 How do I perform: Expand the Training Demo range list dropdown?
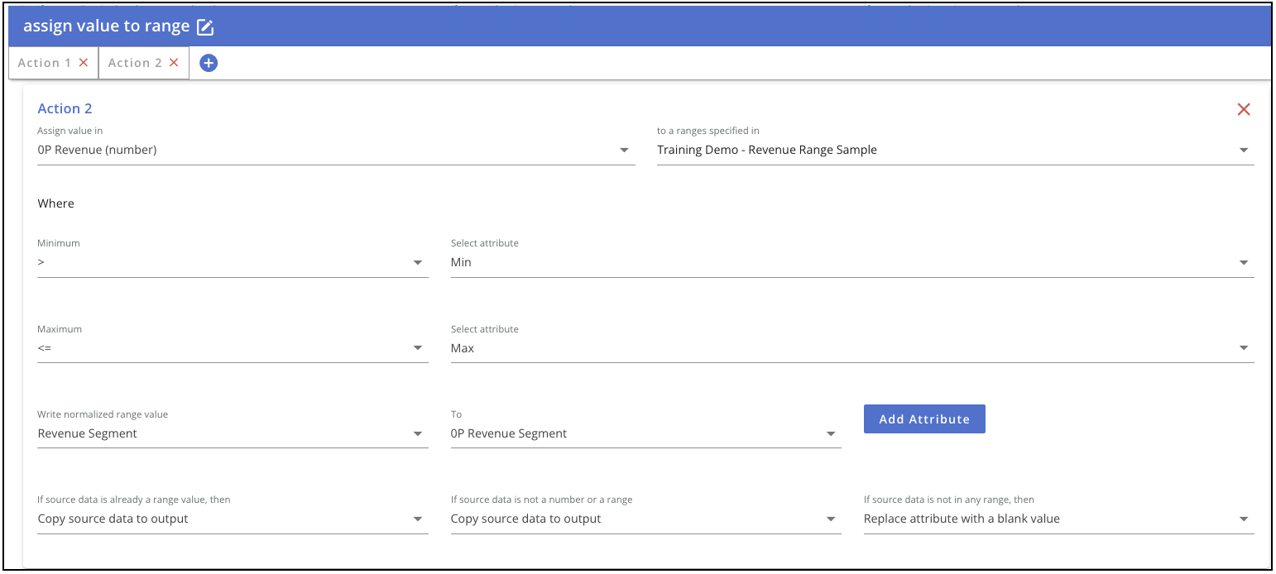(x=955, y=151)
